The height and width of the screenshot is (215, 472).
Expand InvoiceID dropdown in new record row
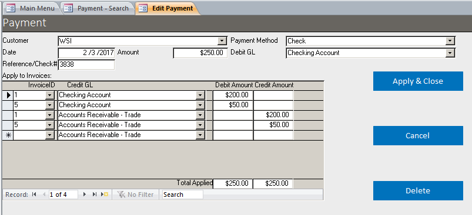click(49, 135)
